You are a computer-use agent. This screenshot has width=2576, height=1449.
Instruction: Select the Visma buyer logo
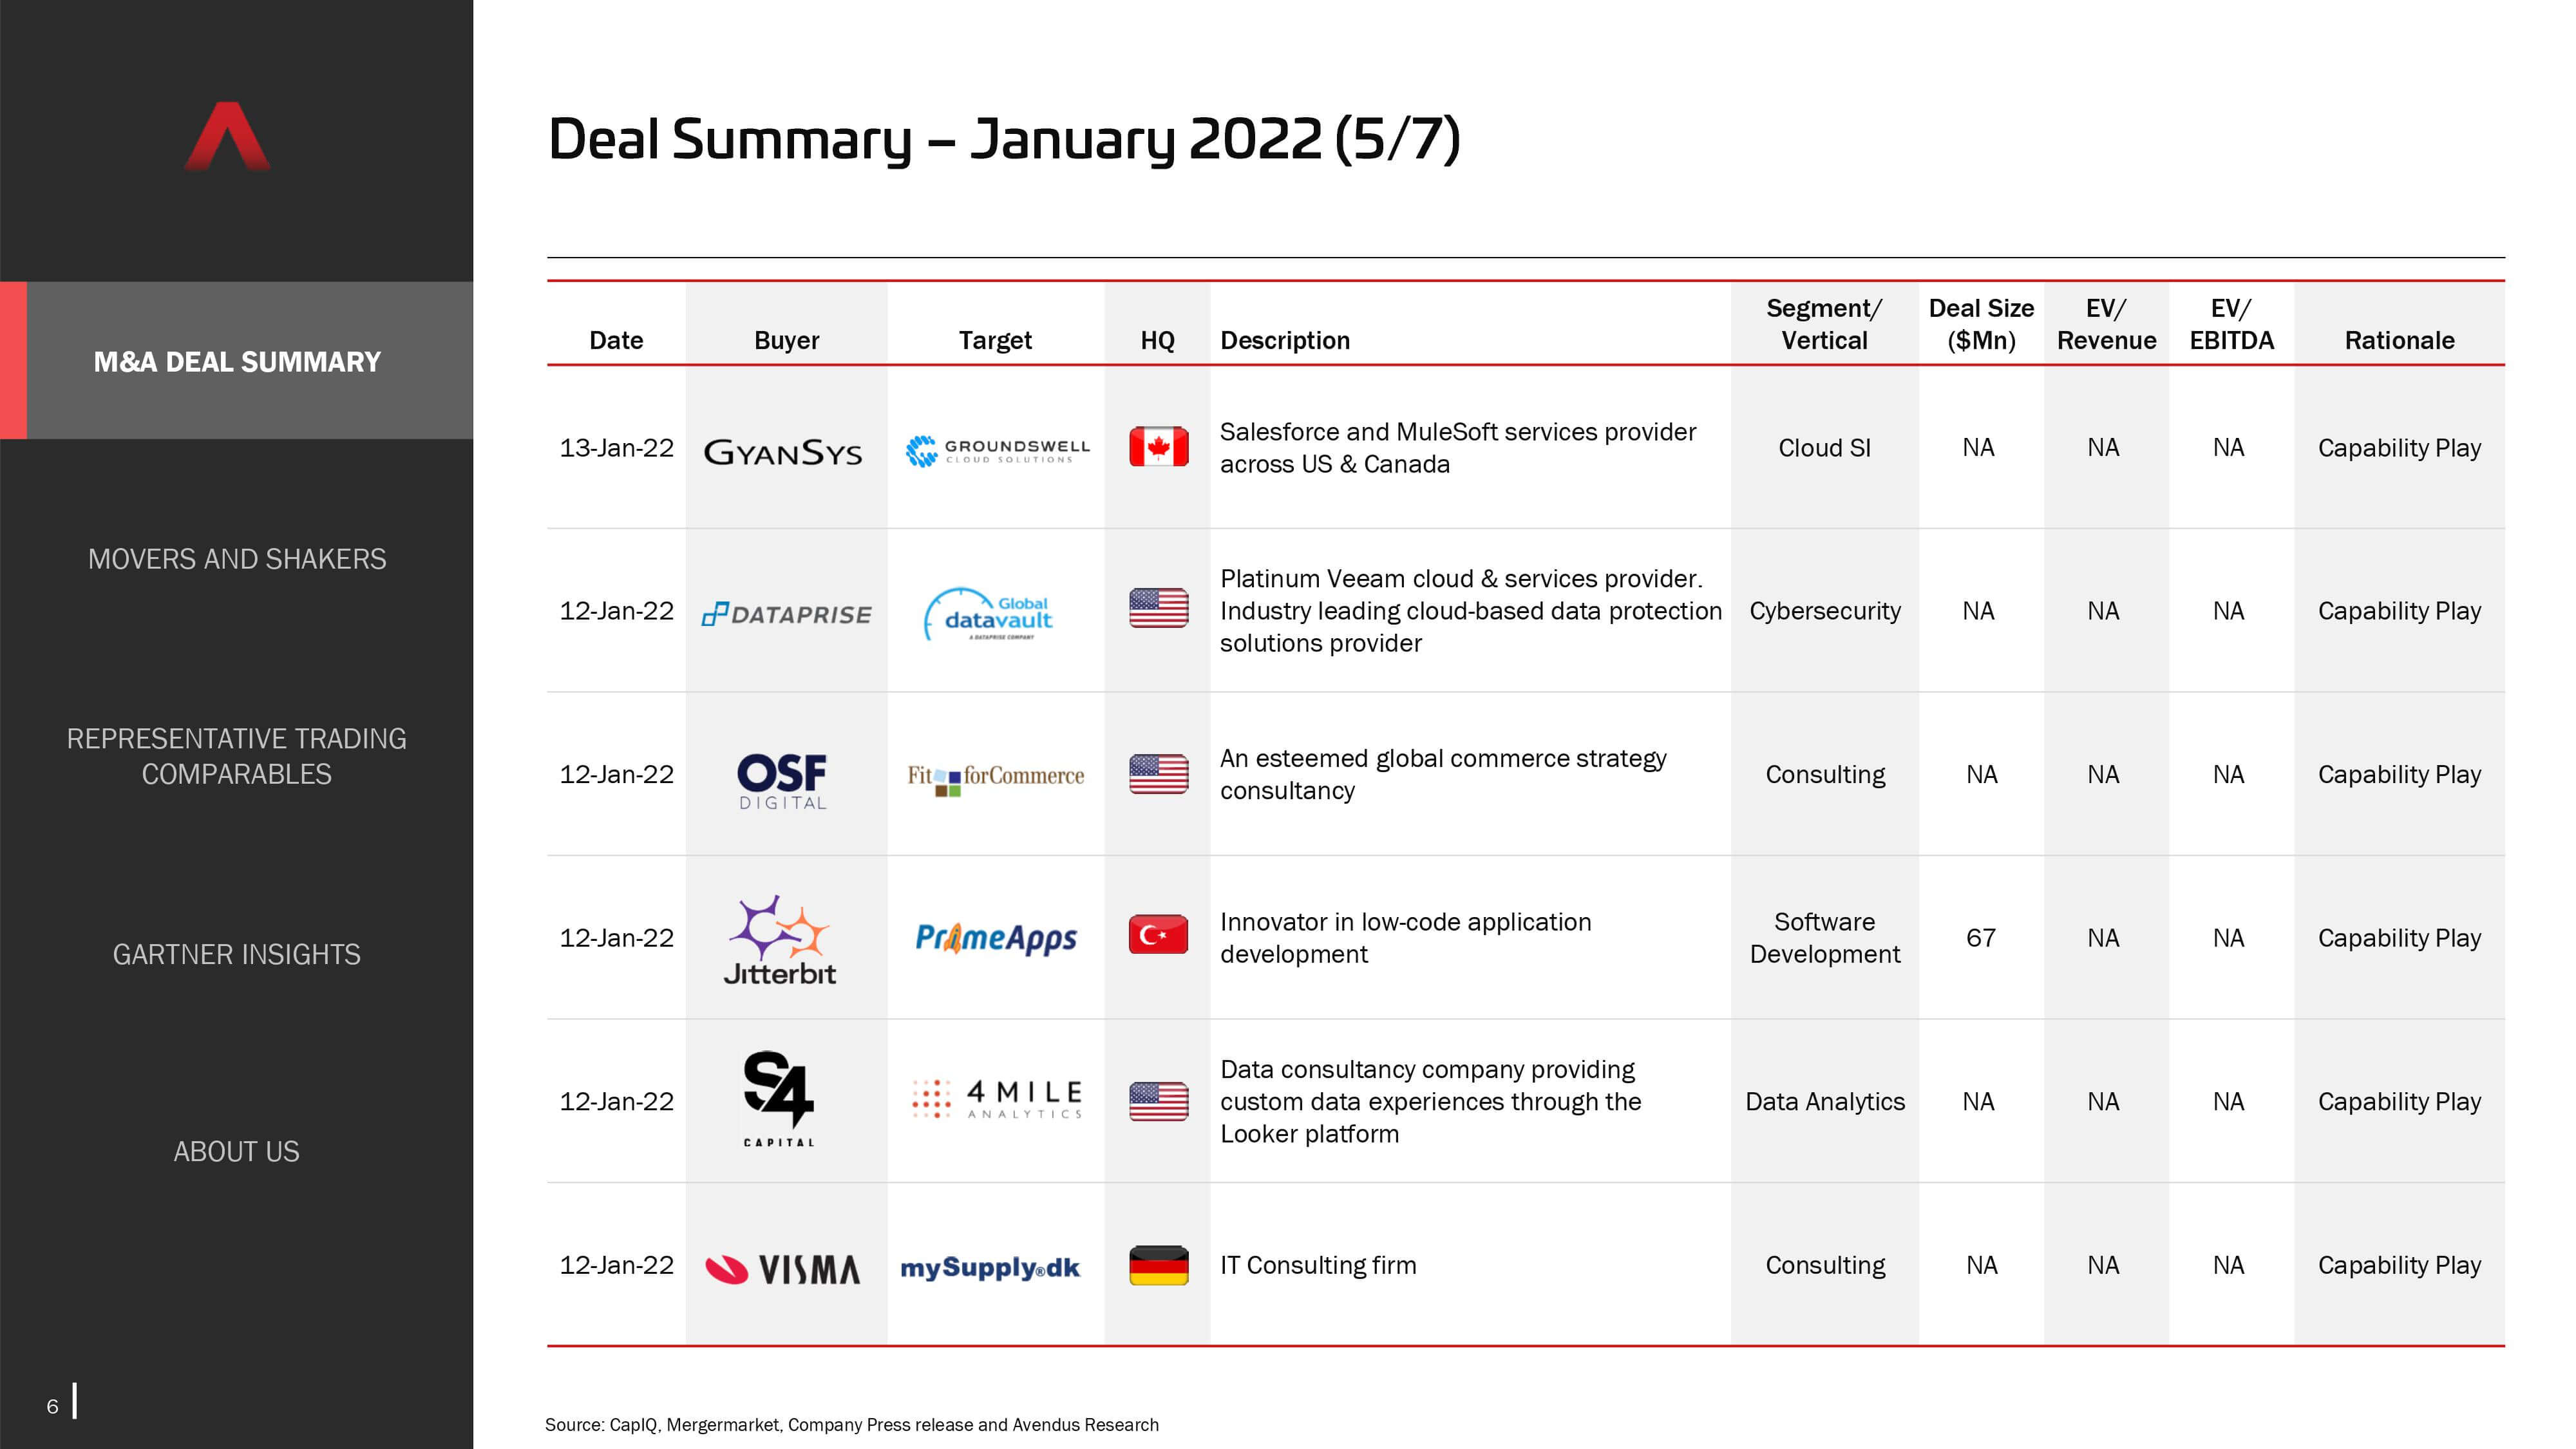(783, 1269)
